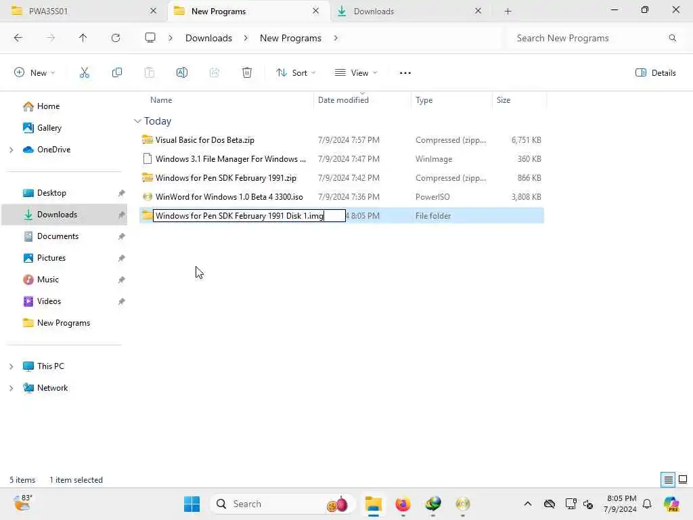This screenshot has width=693, height=520.
Task: Click the taskbar Search box
Action: coord(283,504)
